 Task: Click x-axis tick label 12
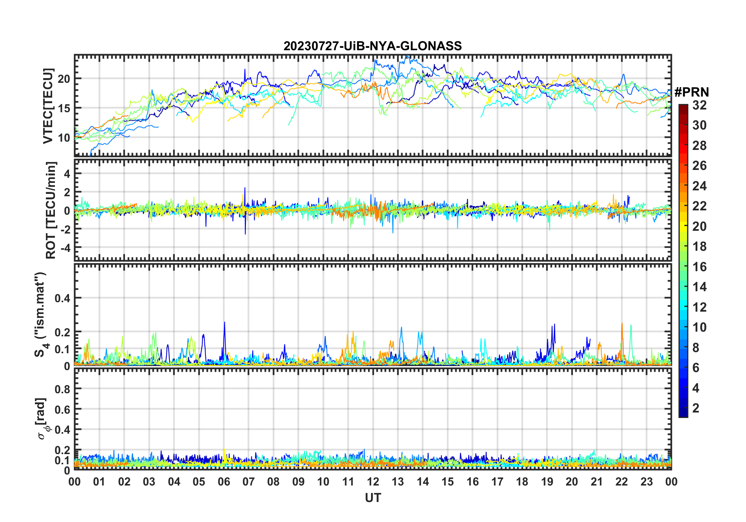tap(373, 482)
